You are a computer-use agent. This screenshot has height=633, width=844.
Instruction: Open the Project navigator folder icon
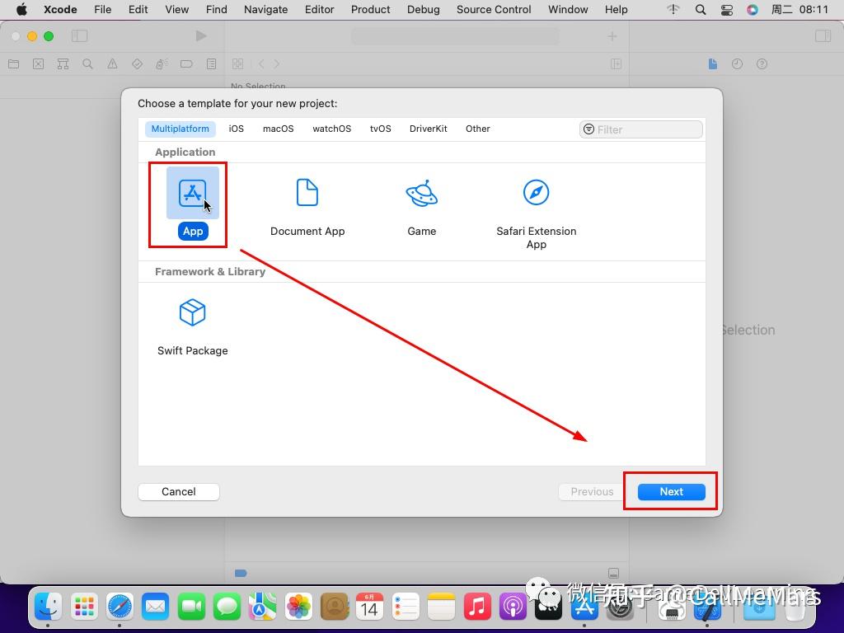point(14,64)
